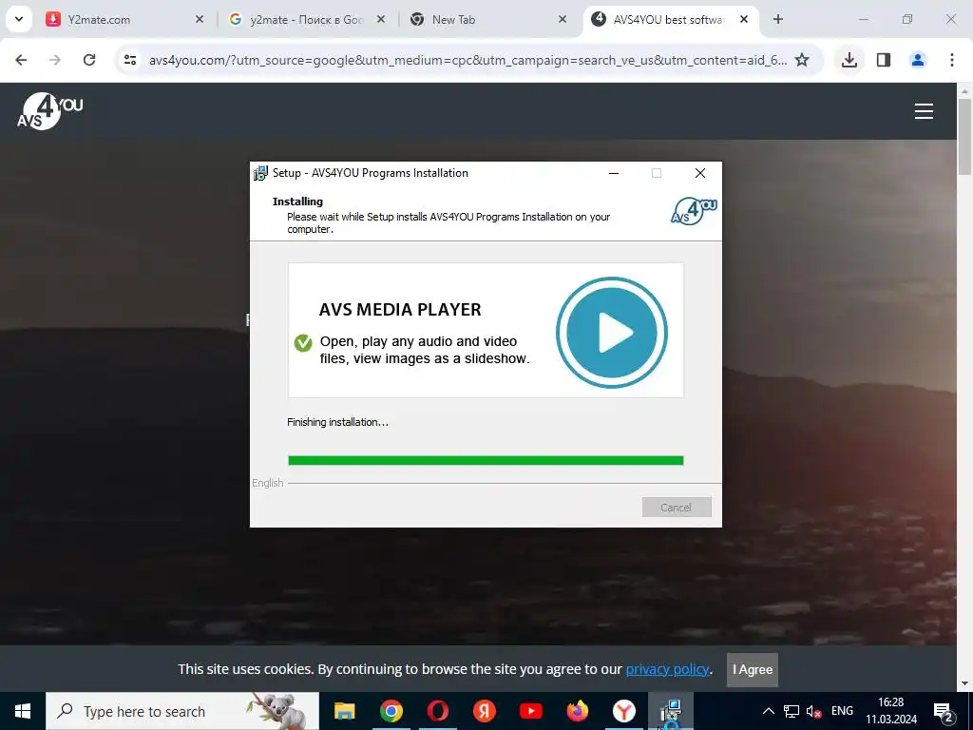Switch ENG input language indicator
This screenshot has width=973, height=730.
(x=842, y=711)
